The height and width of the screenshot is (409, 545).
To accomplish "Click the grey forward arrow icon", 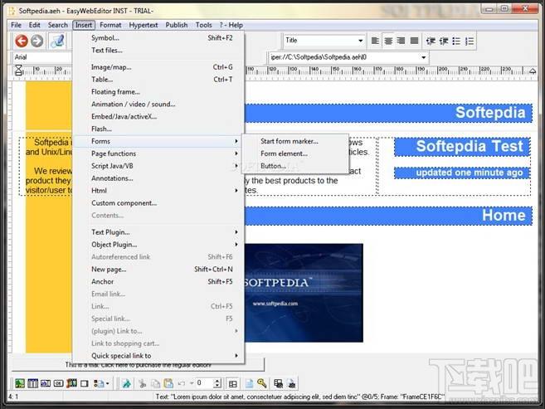I will tap(36, 41).
